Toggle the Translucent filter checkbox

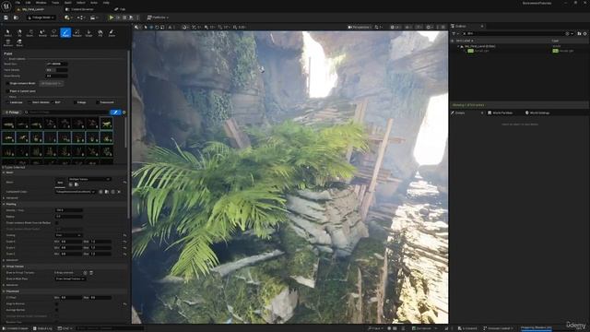(98, 102)
